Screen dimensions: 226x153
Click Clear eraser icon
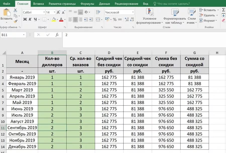click(223, 20)
